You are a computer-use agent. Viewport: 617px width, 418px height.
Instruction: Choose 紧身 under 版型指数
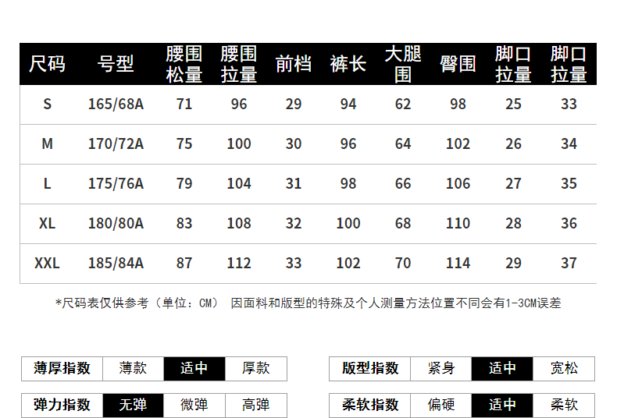[441, 369]
